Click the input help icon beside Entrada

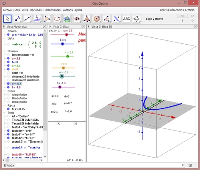click(190, 165)
